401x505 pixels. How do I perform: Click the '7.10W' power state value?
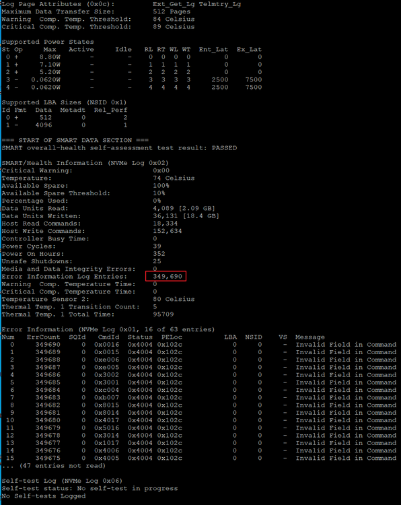pyautogui.click(x=50, y=65)
